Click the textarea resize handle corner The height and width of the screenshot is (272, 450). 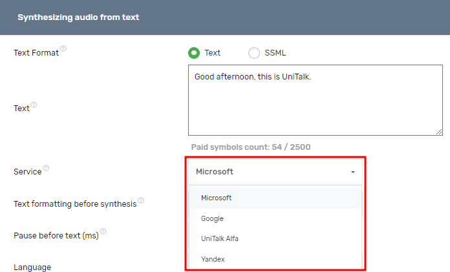point(440,132)
